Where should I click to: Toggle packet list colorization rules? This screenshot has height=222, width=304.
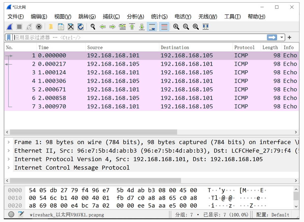pos(164,27)
